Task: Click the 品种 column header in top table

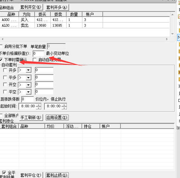Action: point(10,14)
